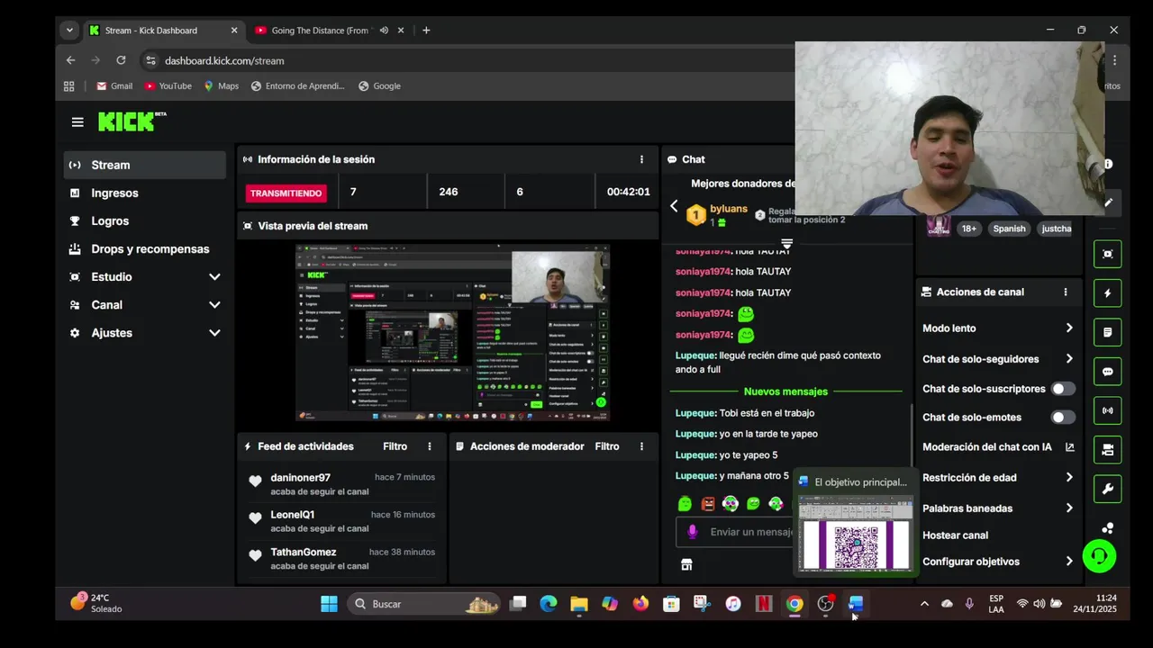1153x648 pixels.
Task: Click the purple microphone icon in chat box
Action: 692,532
